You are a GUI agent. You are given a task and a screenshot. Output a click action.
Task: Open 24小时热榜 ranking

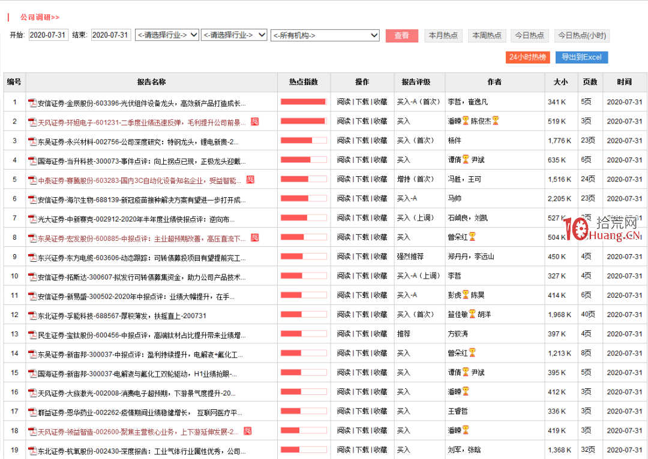pyautogui.click(x=528, y=57)
